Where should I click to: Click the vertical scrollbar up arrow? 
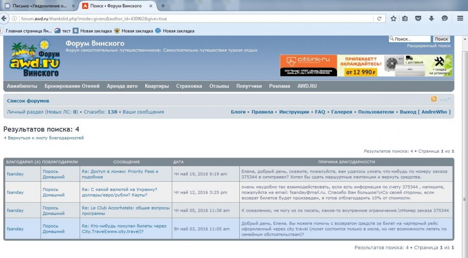point(465,39)
